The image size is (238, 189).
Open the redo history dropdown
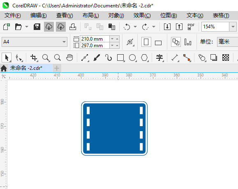pyautogui.click(x=154, y=27)
